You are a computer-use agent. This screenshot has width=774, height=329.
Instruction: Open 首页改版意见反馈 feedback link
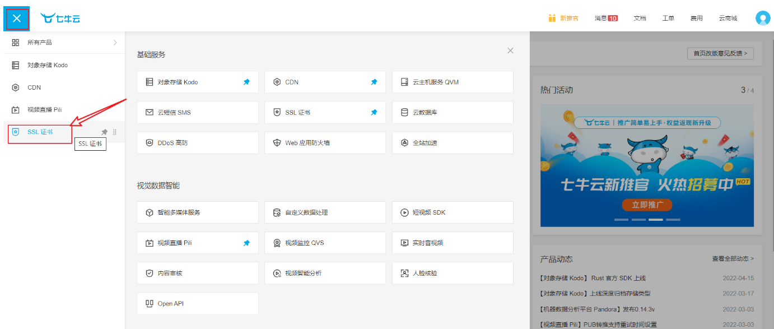point(720,53)
